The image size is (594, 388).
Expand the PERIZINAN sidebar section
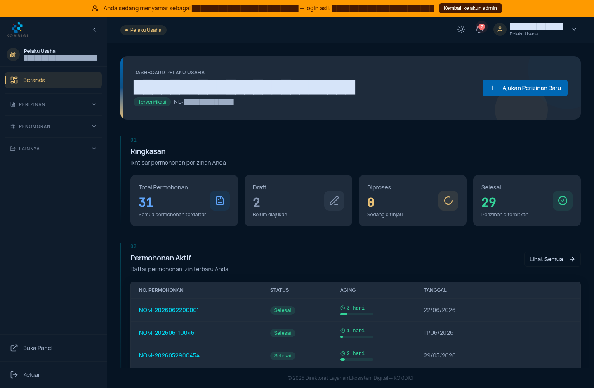pyautogui.click(x=53, y=104)
